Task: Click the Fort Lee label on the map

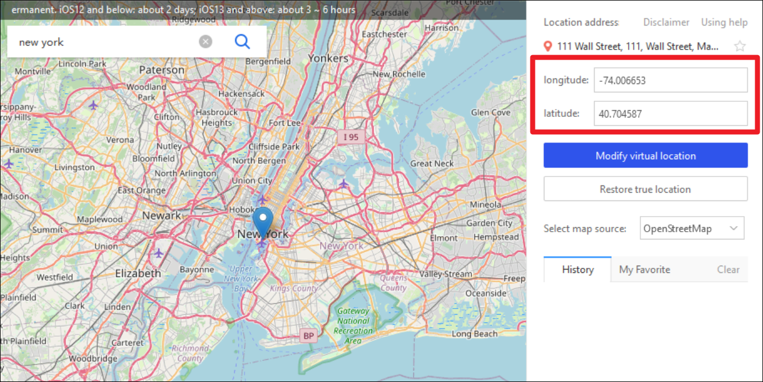Action: click(284, 123)
